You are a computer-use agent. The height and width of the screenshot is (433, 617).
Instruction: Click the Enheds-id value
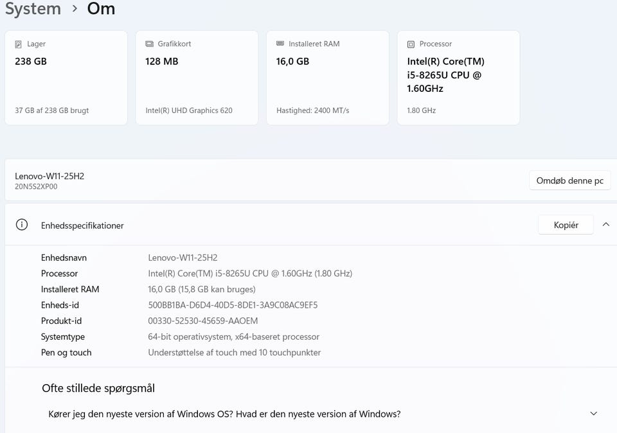click(233, 305)
